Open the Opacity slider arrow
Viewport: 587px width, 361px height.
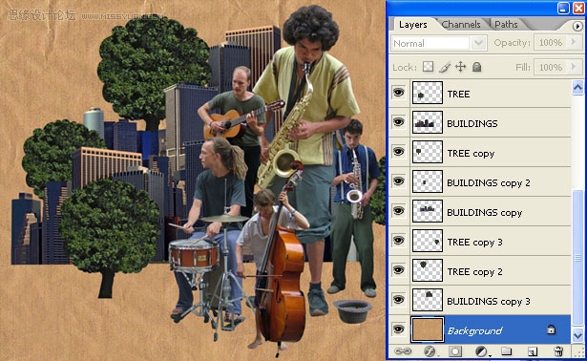(x=574, y=42)
